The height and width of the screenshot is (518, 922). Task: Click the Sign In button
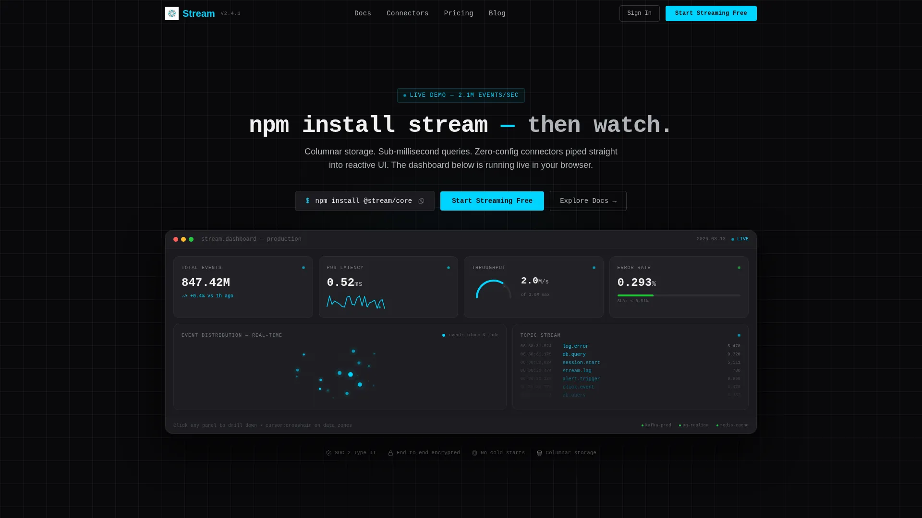[x=640, y=13]
